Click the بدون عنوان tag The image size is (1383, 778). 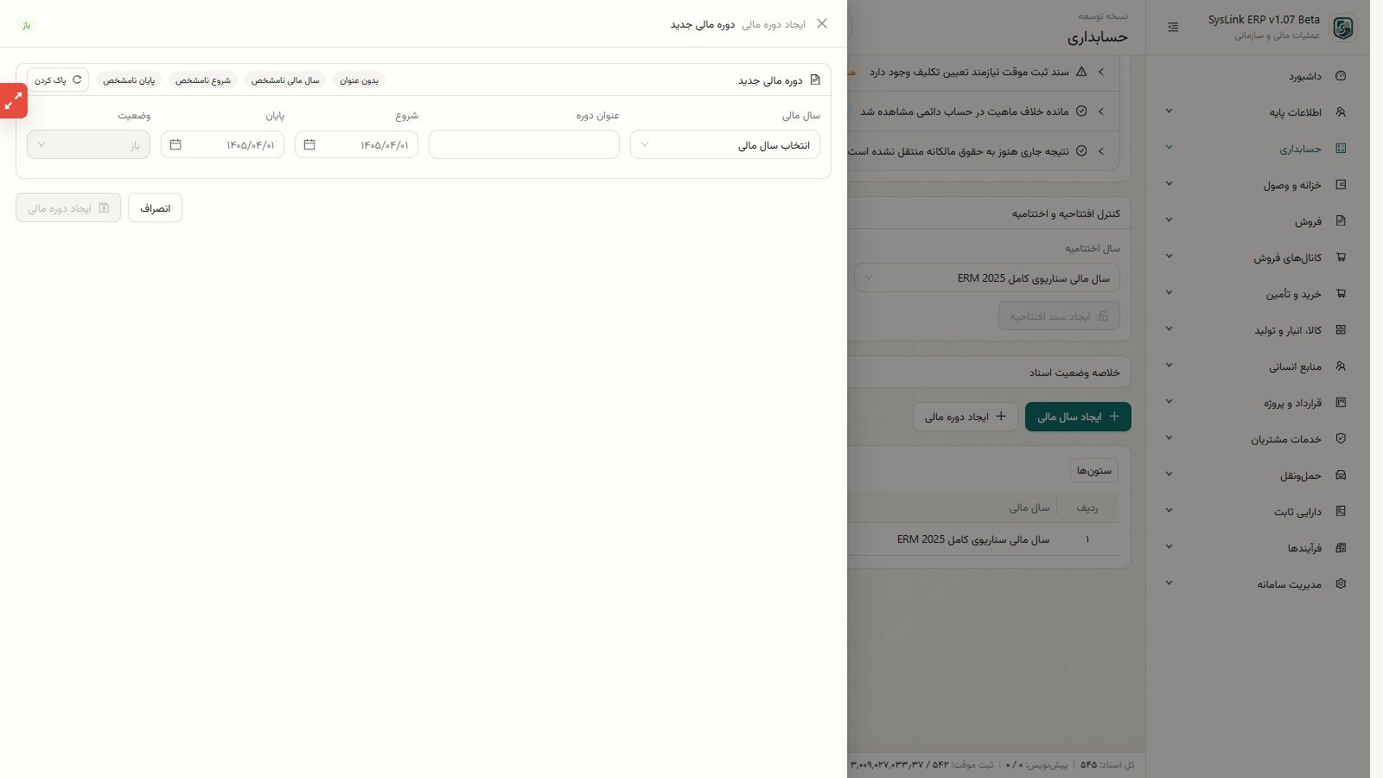[359, 80]
